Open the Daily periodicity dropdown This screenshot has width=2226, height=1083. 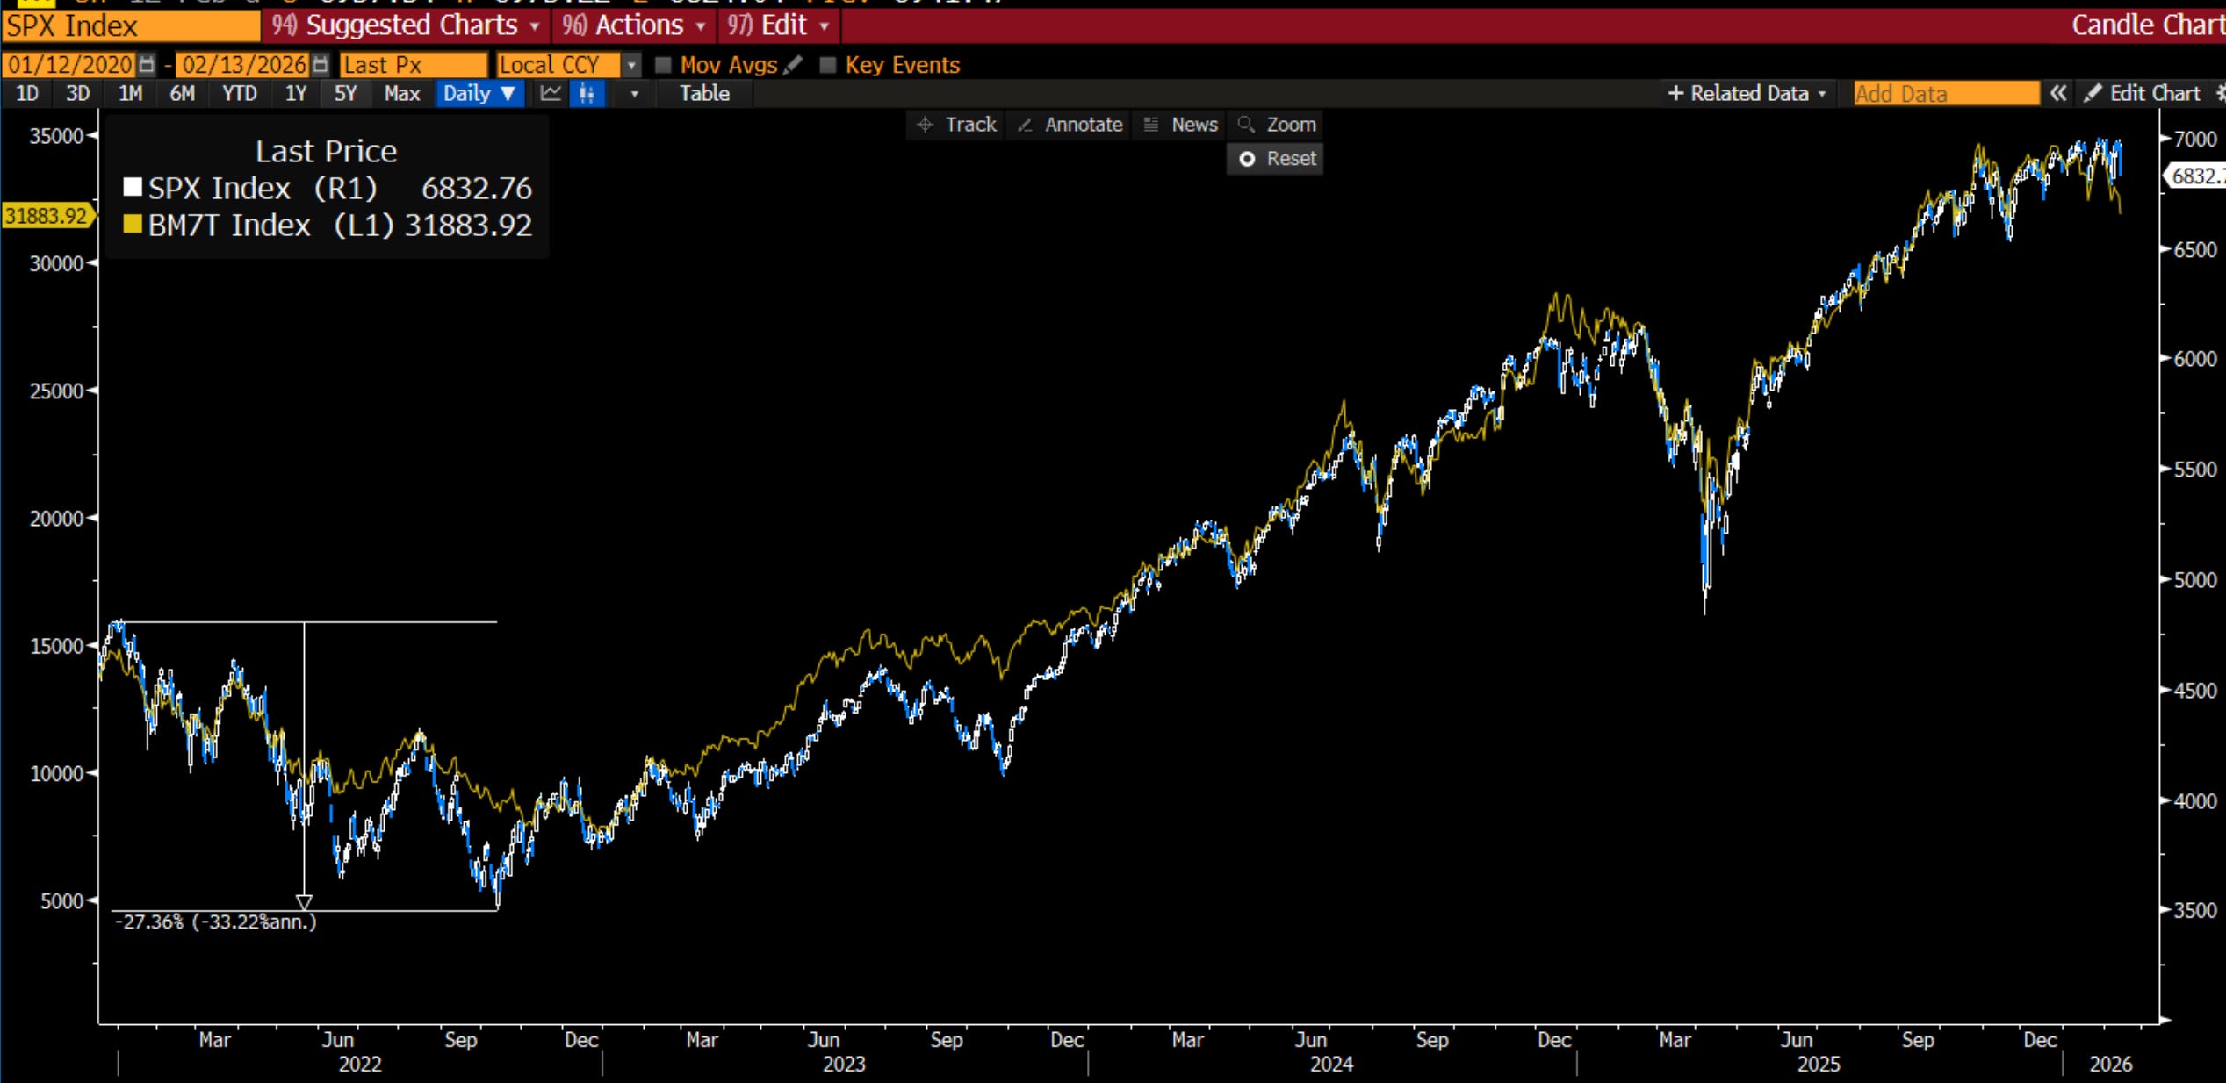(x=479, y=93)
